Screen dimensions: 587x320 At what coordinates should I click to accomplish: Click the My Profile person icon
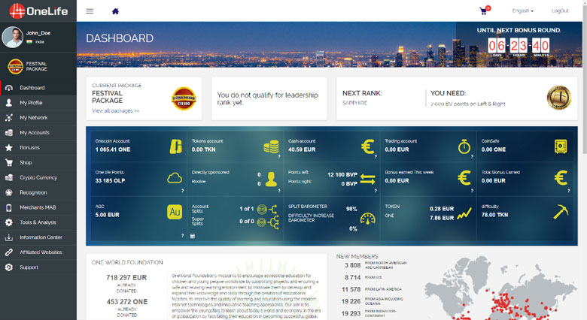(9, 103)
